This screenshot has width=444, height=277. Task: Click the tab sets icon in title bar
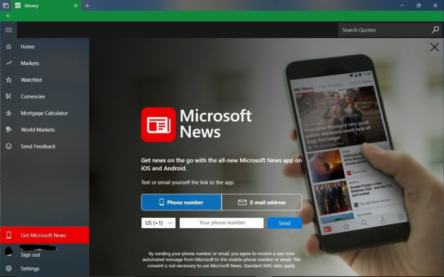coord(6,5)
